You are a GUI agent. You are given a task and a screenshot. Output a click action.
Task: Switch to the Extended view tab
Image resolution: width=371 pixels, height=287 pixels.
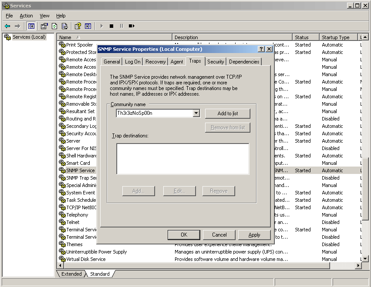pyautogui.click(x=71, y=274)
